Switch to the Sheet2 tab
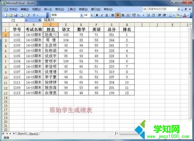The width and height of the screenshot is (194, 141). pyautogui.click(x=34, y=134)
